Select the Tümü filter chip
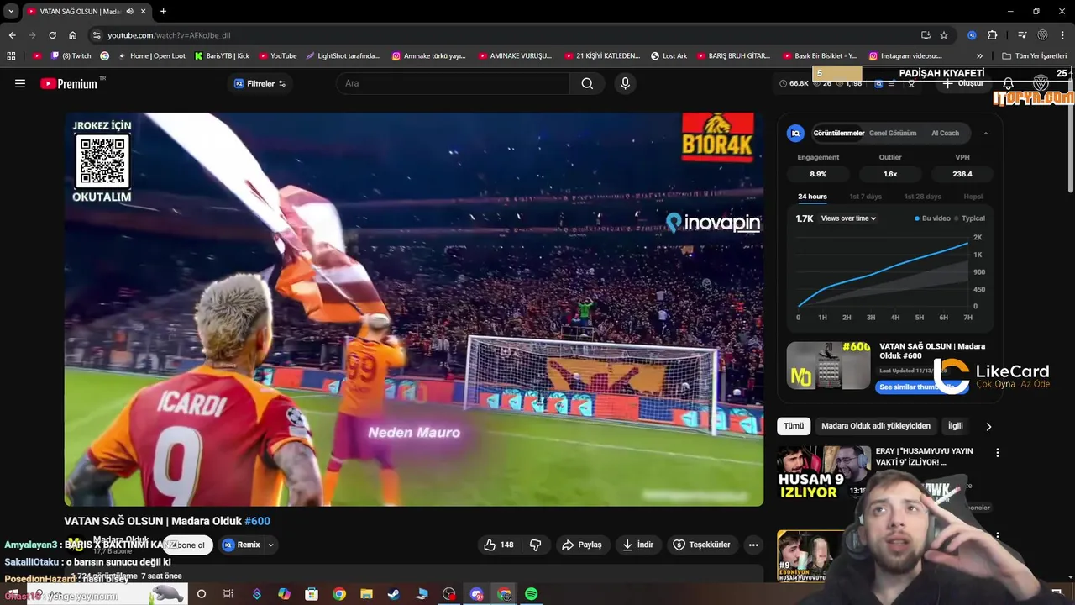The width and height of the screenshot is (1075, 605). [794, 426]
